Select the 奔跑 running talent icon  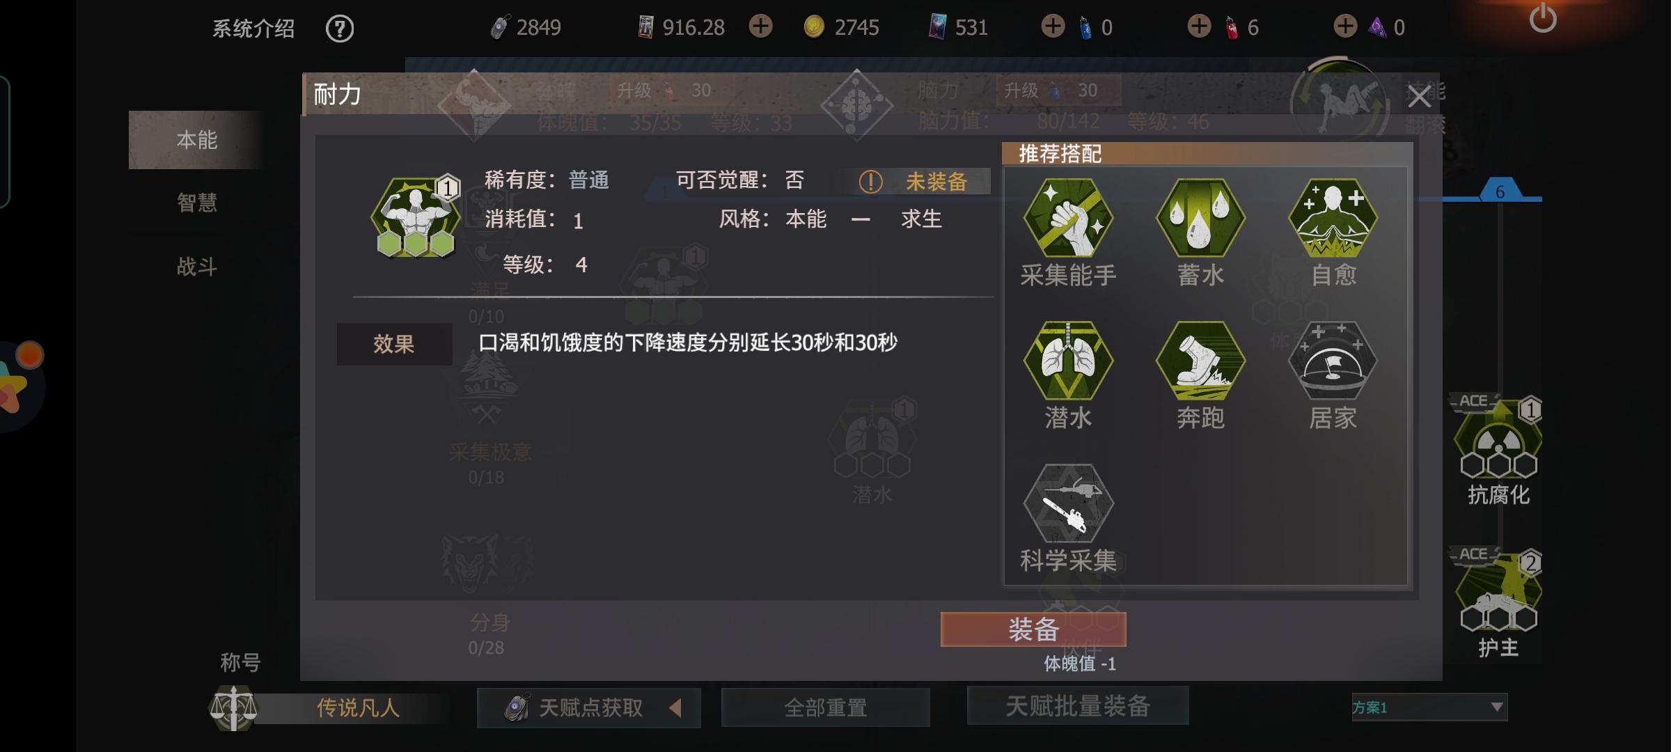point(1200,361)
